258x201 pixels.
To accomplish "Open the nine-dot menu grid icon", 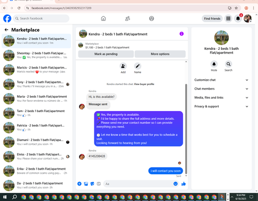I will pos(228,19).
